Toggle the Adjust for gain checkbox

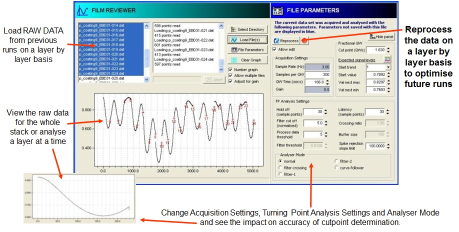tap(230, 81)
